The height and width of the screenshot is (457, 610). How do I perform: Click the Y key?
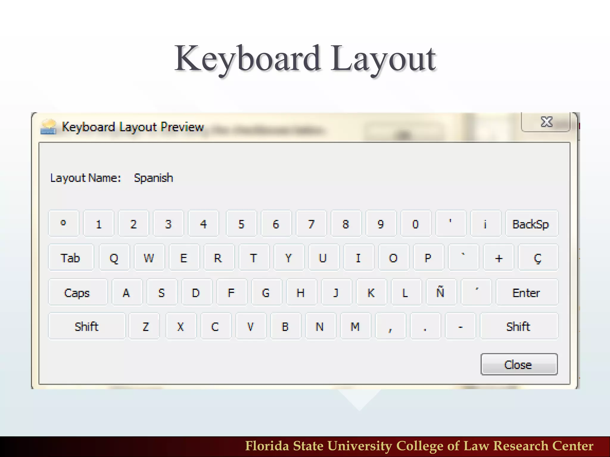click(289, 258)
